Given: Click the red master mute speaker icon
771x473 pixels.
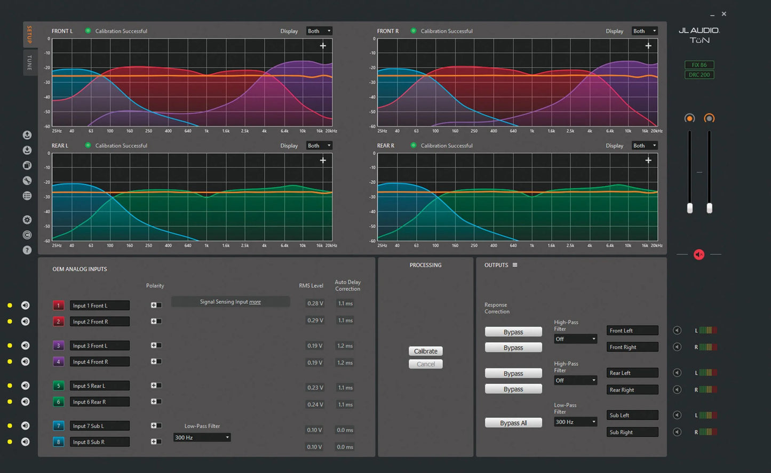Looking at the screenshot, I should (x=699, y=255).
